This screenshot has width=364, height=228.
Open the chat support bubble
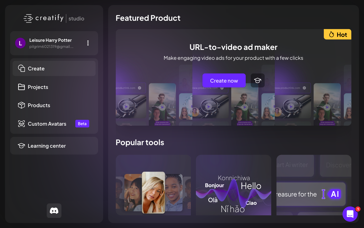350,214
